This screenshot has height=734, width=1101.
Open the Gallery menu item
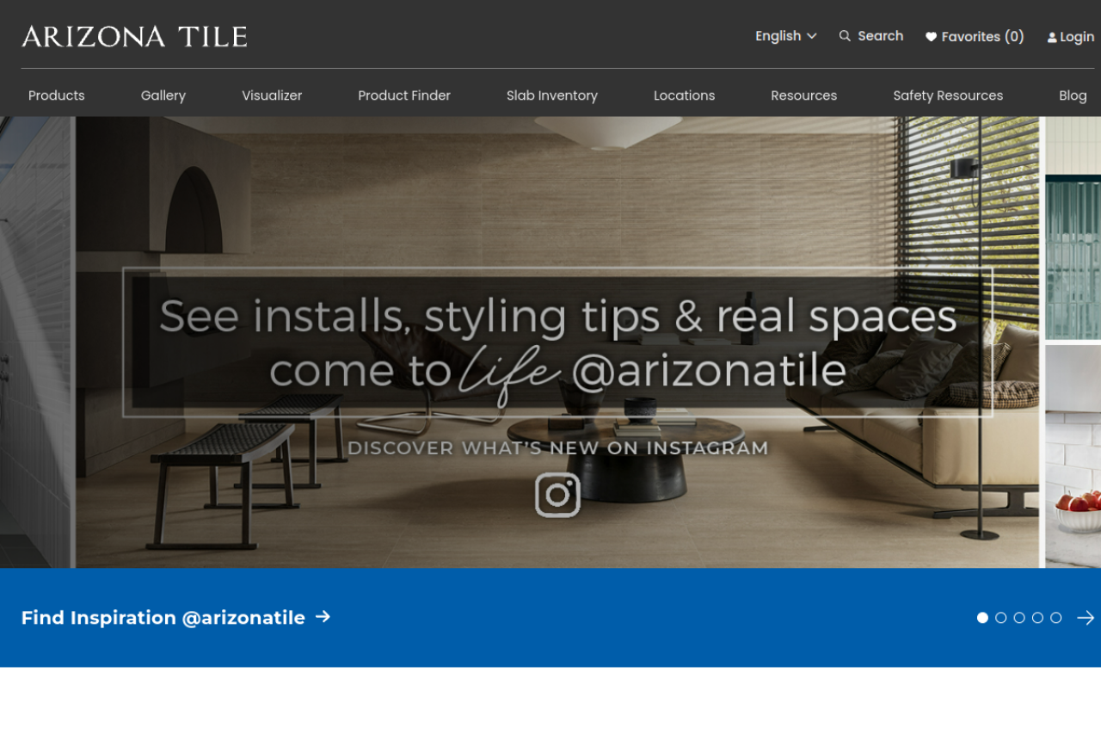[163, 96]
